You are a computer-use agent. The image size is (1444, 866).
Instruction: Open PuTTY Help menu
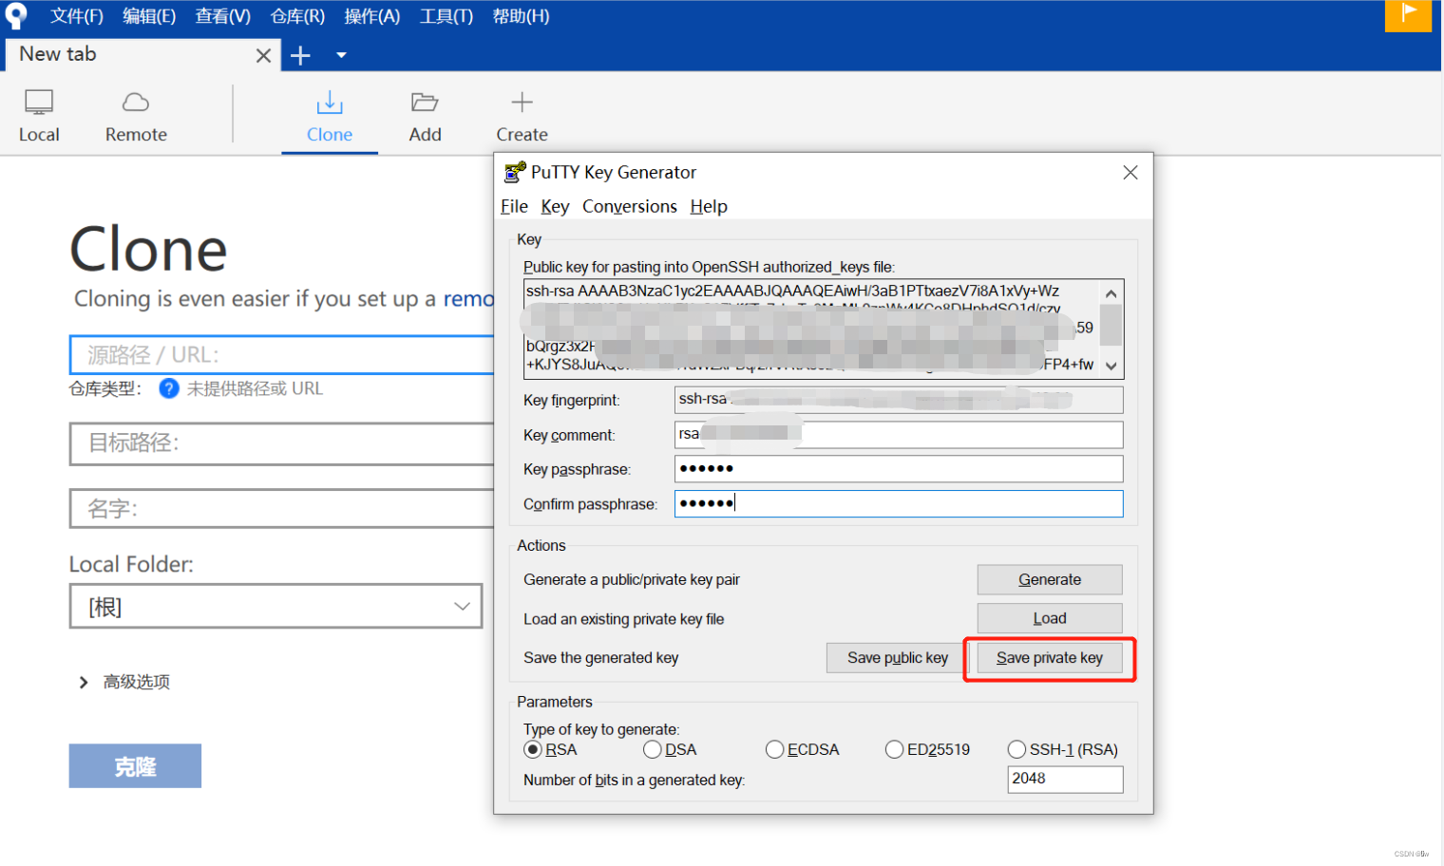click(x=709, y=206)
